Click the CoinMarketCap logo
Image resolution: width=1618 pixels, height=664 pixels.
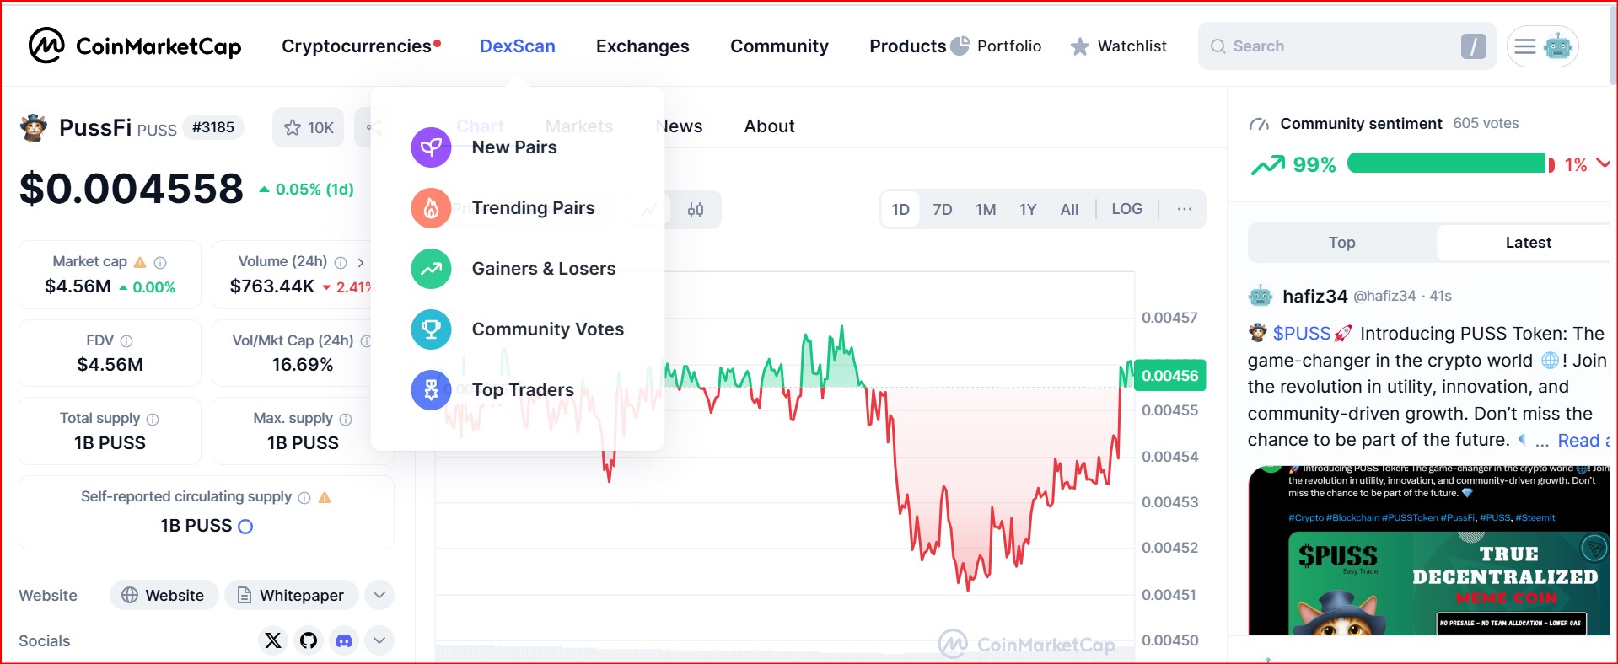pos(135,46)
